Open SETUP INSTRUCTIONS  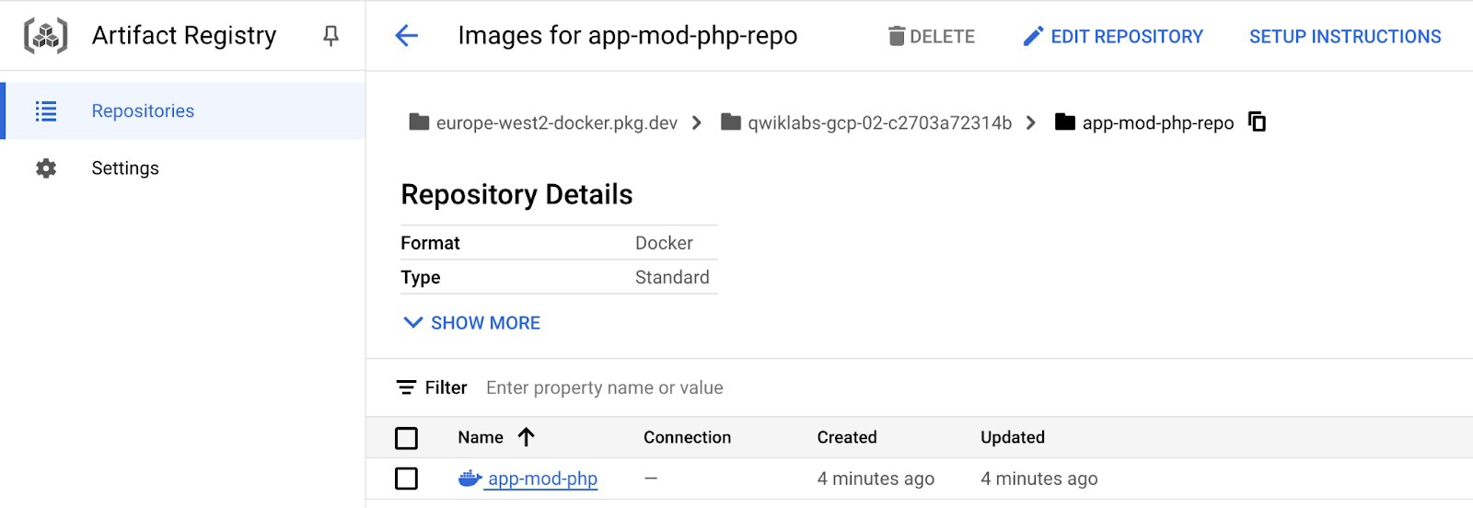(x=1344, y=37)
